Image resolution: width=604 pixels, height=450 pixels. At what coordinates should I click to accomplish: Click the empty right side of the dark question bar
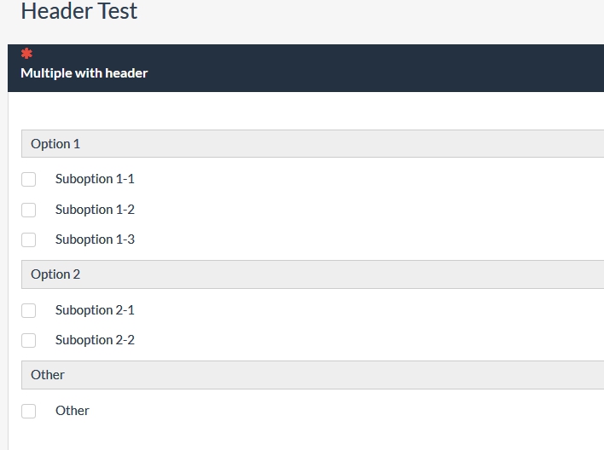pyautogui.click(x=427, y=68)
